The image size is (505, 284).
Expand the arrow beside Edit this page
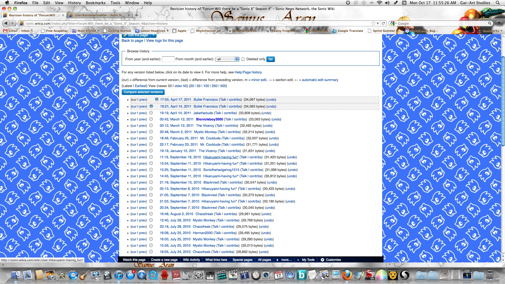pos(153,35)
